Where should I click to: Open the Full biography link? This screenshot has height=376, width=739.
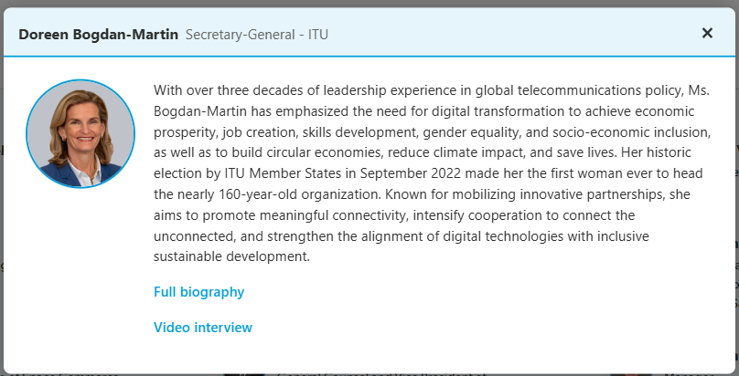198,292
